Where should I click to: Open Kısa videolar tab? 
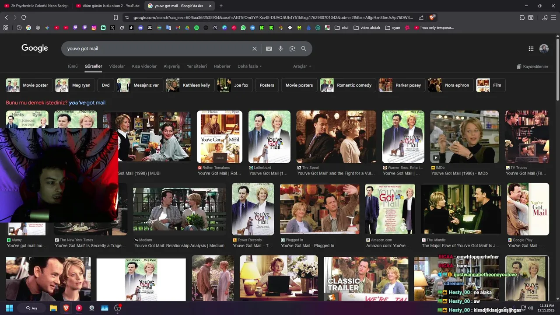(144, 66)
